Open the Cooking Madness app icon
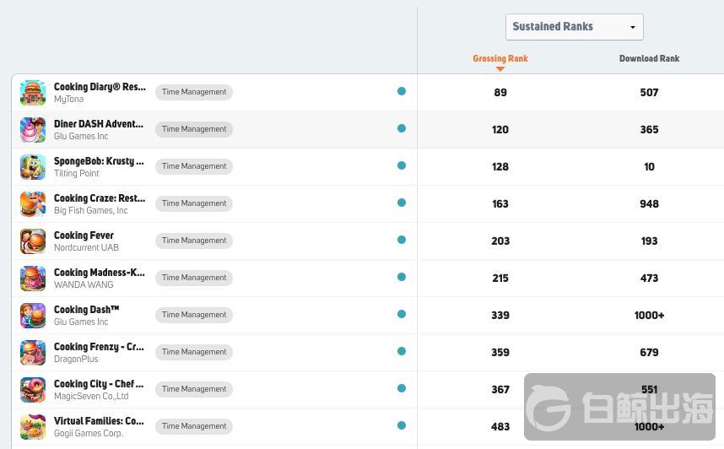Screen dimensions: 724x449 click(33, 279)
